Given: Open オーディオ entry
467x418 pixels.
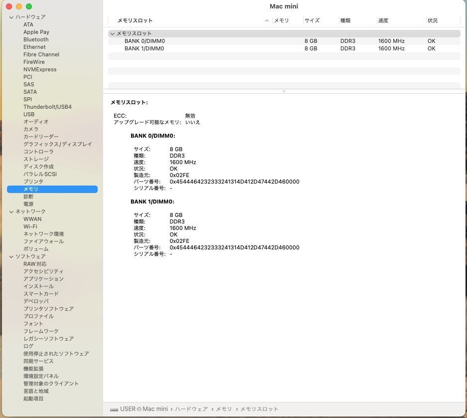Looking at the screenshot, I should (36, 122).
